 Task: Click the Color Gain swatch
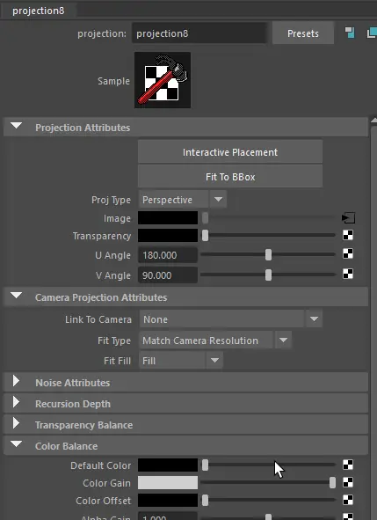tap(168, 482)
